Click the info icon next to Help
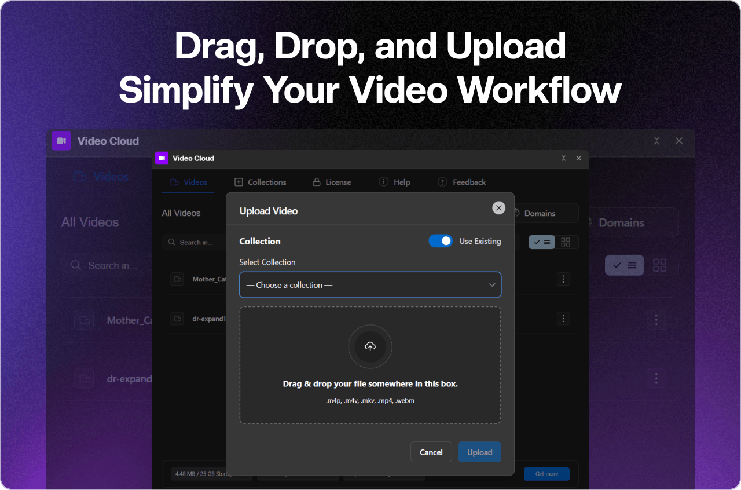 pyautogui.click(x=383, y=181)
